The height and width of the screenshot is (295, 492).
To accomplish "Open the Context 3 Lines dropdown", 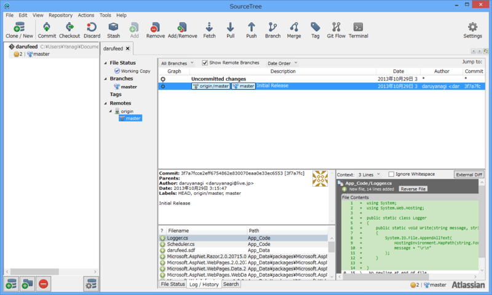I will 369,175.
